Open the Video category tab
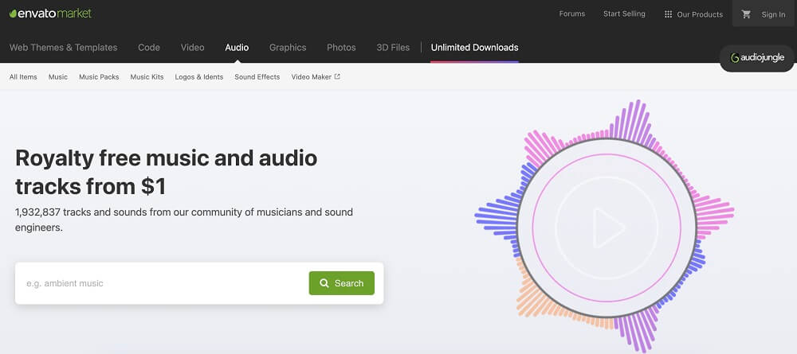 point(192,48)
